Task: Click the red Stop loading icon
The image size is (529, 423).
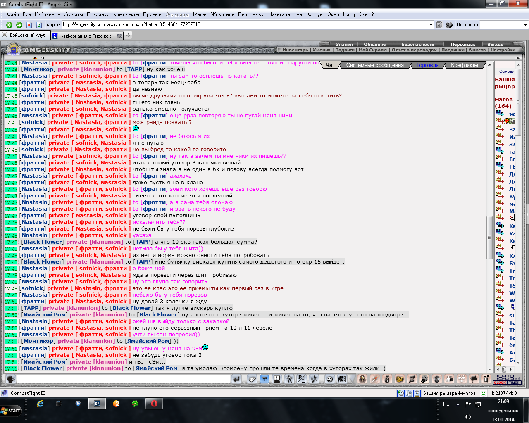Action: pos(29,25)
